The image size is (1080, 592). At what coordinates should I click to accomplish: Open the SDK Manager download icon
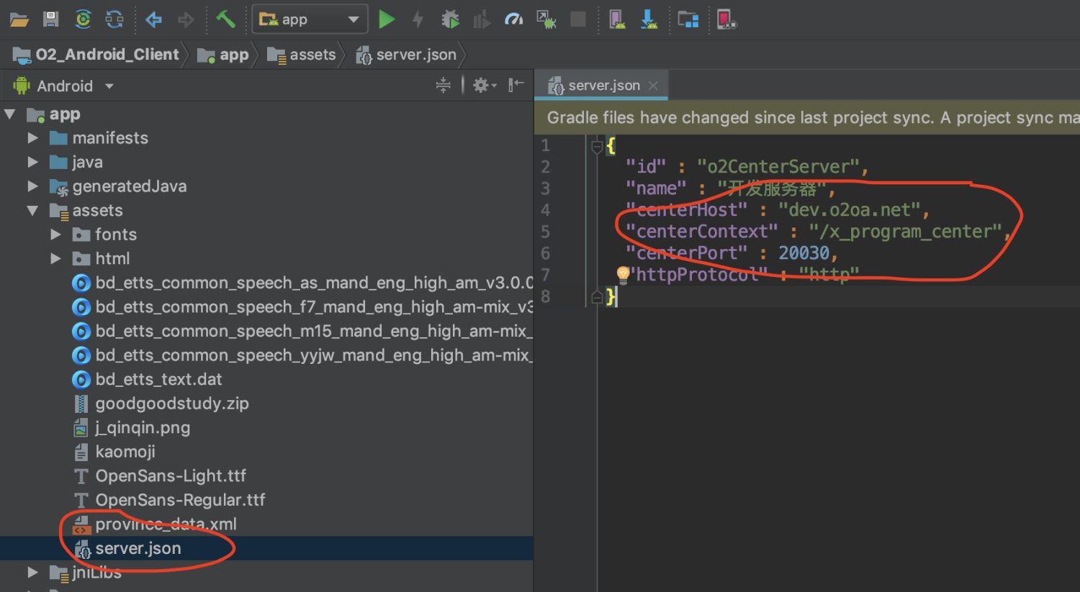tap(649, 19)
